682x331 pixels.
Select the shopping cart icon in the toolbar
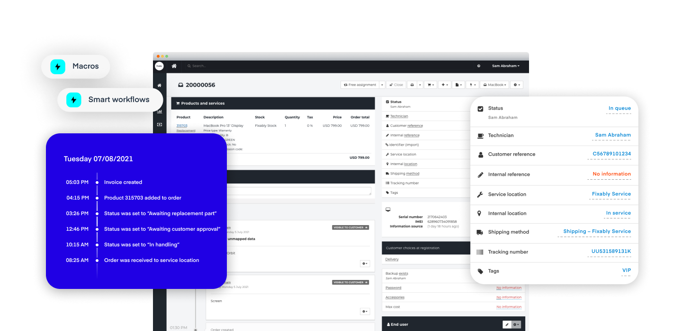pos(429,84)
